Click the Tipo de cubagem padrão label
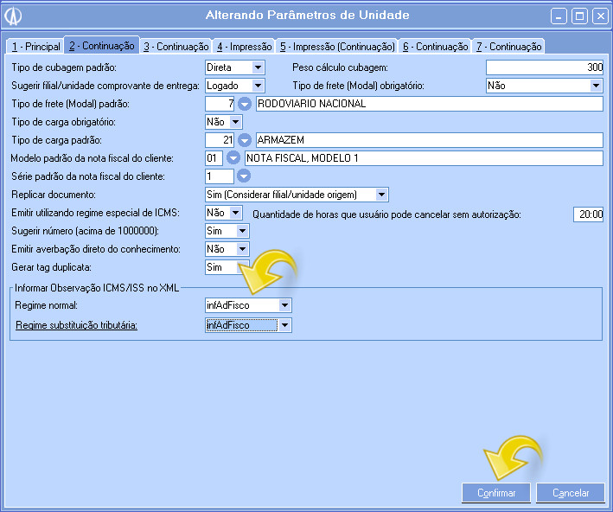The image size is (613, 512). [64, 67]
